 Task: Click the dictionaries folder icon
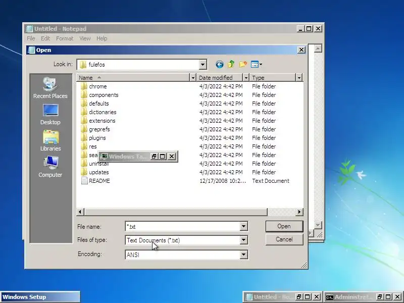point(84,112)
